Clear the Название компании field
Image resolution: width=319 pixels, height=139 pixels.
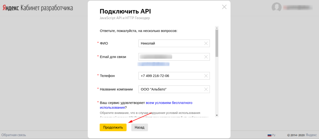(206, 90)
